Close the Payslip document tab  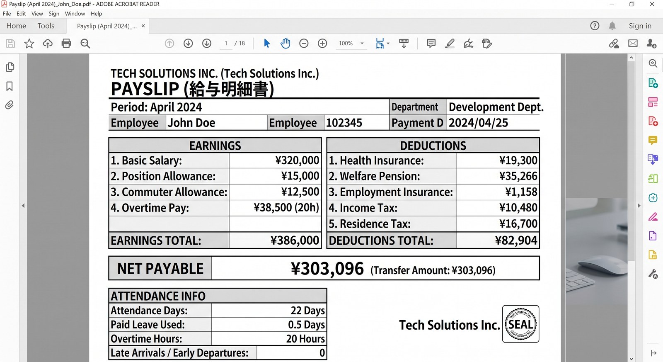pos(143,26)
